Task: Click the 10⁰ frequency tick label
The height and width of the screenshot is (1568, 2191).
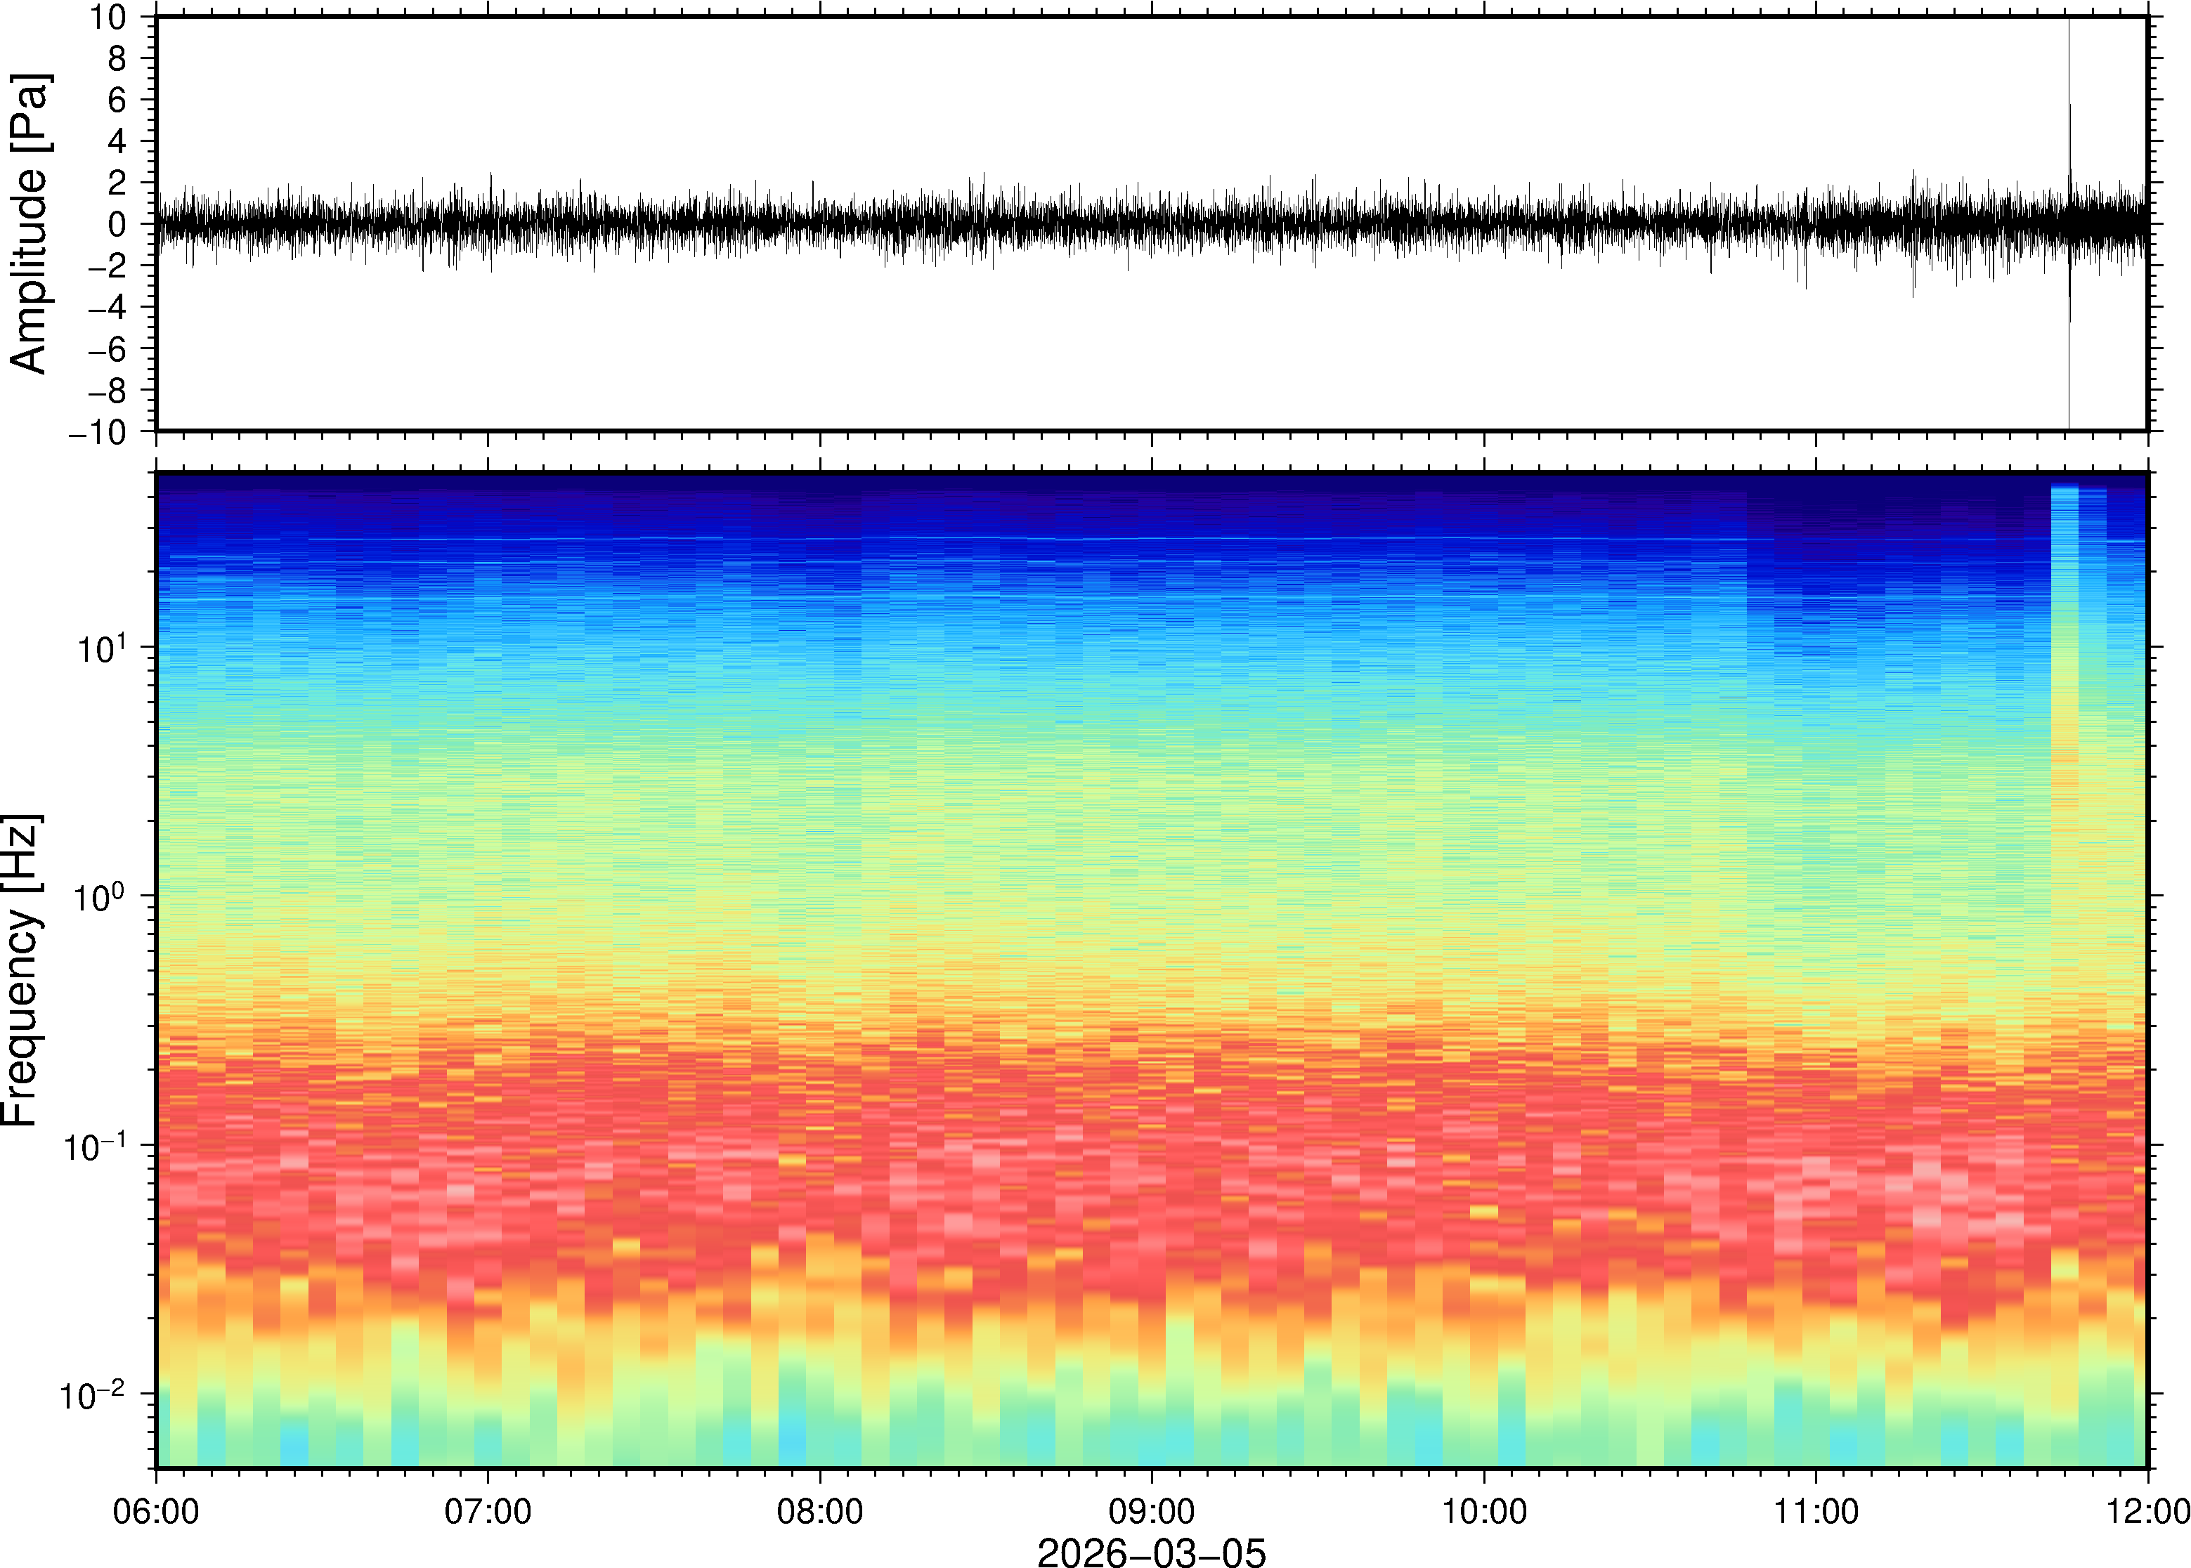Action: (x=100, y=897)
